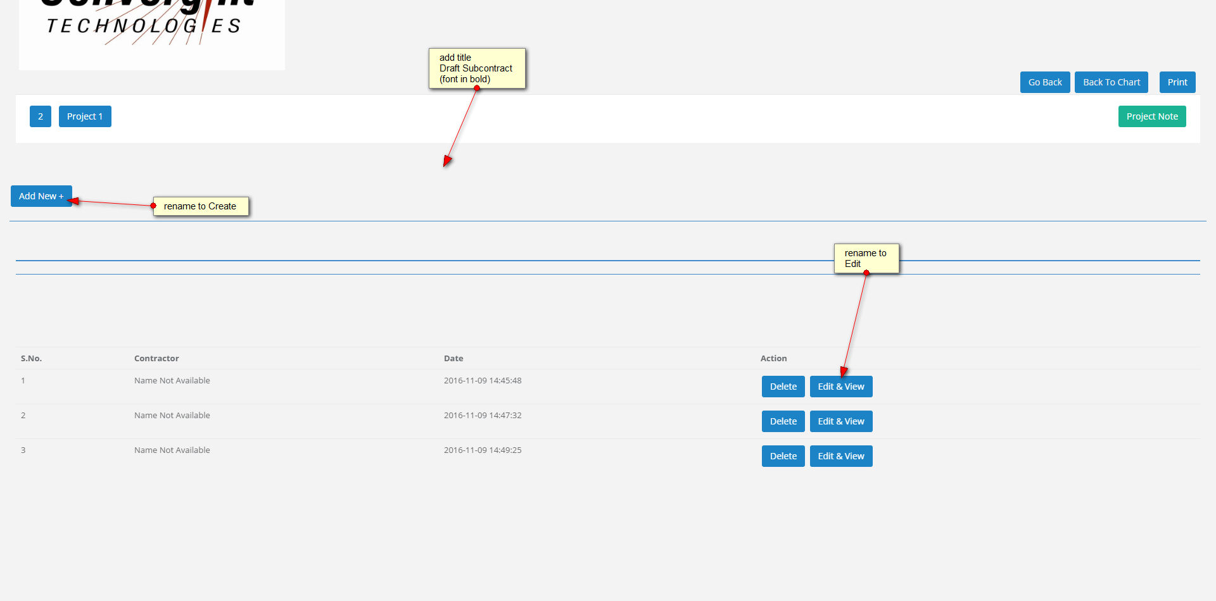Delete the 14:47:32 entry in row 2
Image resolution: width=1216 pixels, height=601 pixels.
click(x=783, y=421)
